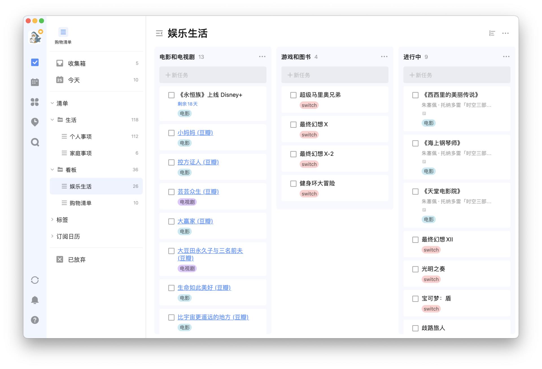Open the calendar view icon
The height and width of the screenshot is (369, 542).
(34, 82)
